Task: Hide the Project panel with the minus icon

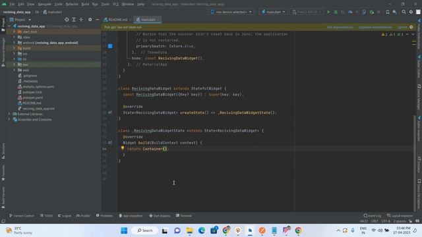Action: click(x=97, y=20)
